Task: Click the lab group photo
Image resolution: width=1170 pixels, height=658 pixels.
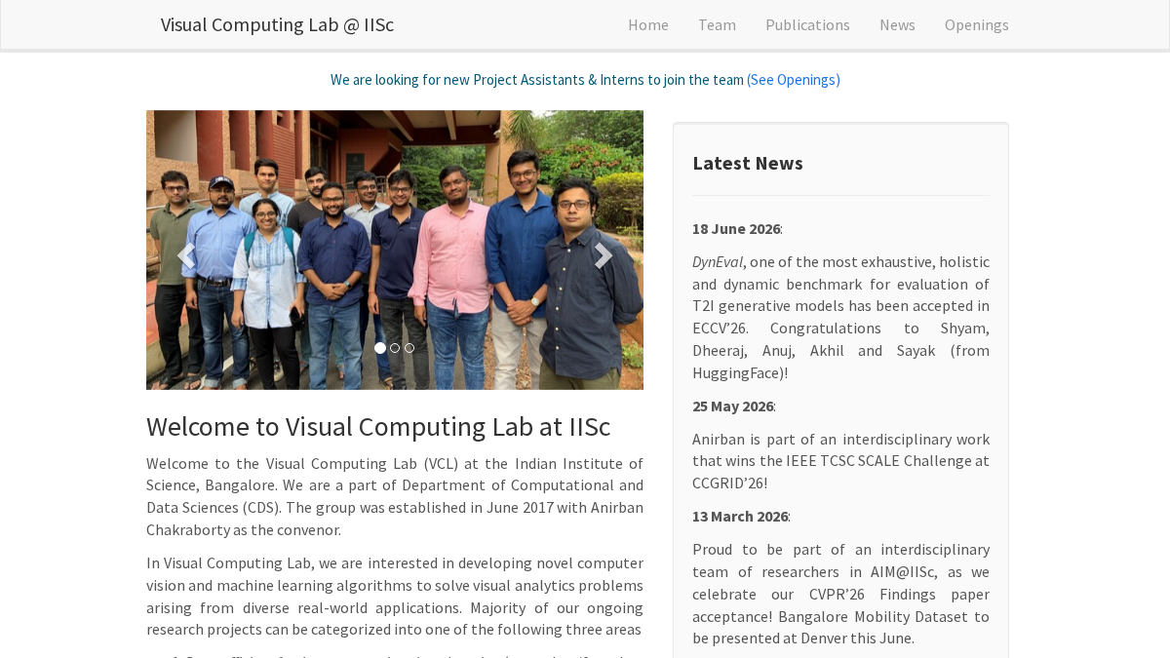Action: [x=395, y=250]
